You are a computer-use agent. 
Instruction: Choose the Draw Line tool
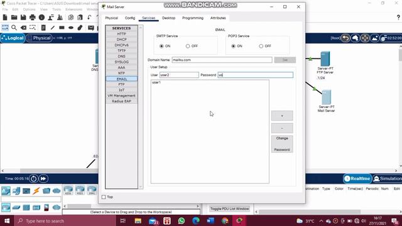pos(53,28)
